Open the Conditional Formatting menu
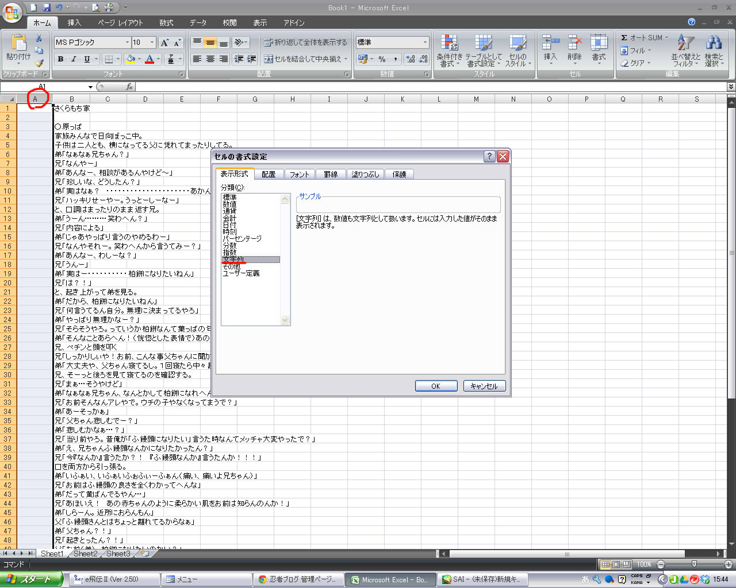Image resolution: width=736 pixels, height=588 pixels. click(x=449, y=51)
